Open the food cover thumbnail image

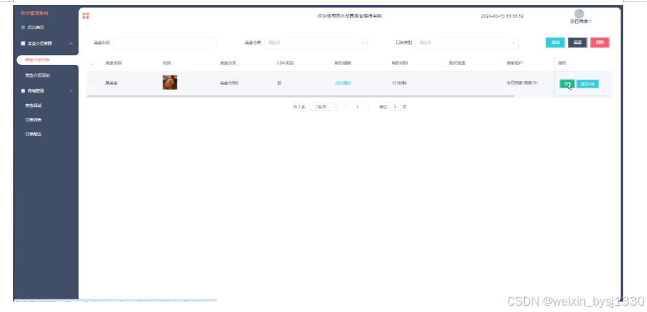click(x=170, y=82)
